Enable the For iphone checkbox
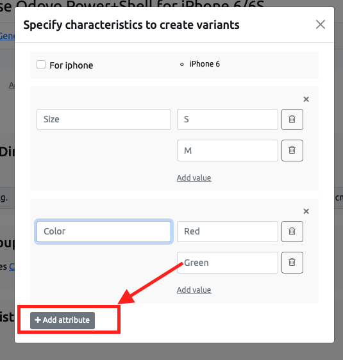 tap(41, 65)
